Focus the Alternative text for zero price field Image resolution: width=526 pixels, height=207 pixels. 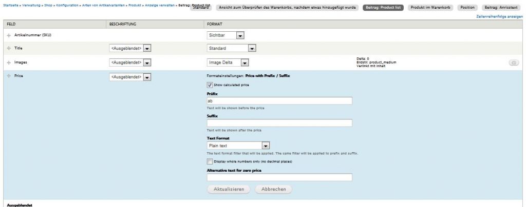click(x=279, y=177)
